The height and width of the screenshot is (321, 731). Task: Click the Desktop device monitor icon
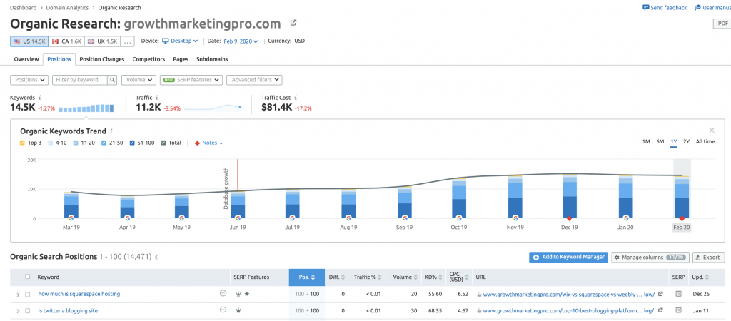pyautogui.click(x=166, y=41)
